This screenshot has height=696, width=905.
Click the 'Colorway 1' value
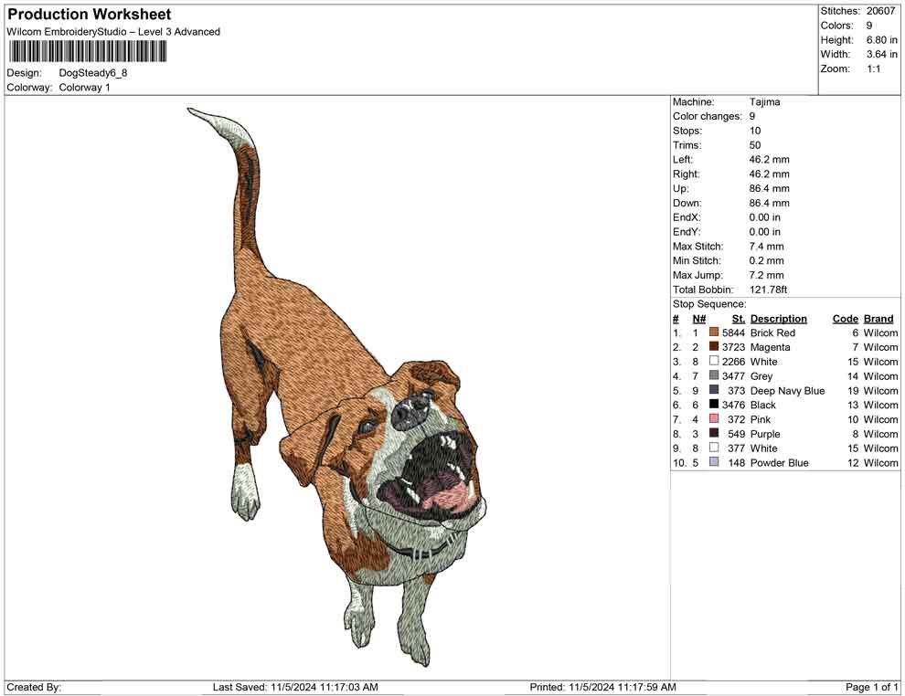84,87
